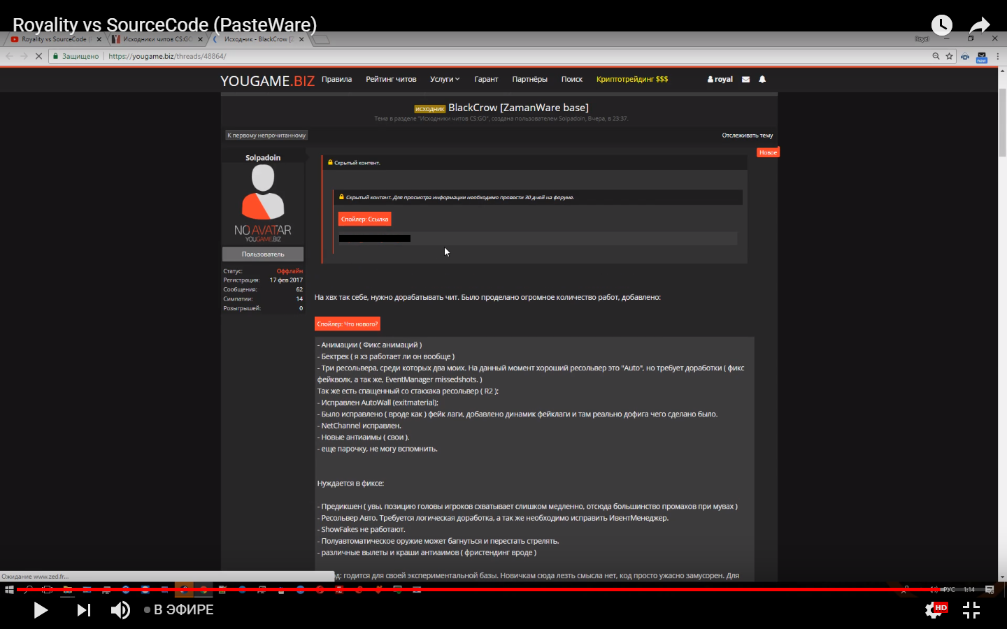Click the likes count '14'
This screenshot has height=629, width=1007.
pos(299,298)
